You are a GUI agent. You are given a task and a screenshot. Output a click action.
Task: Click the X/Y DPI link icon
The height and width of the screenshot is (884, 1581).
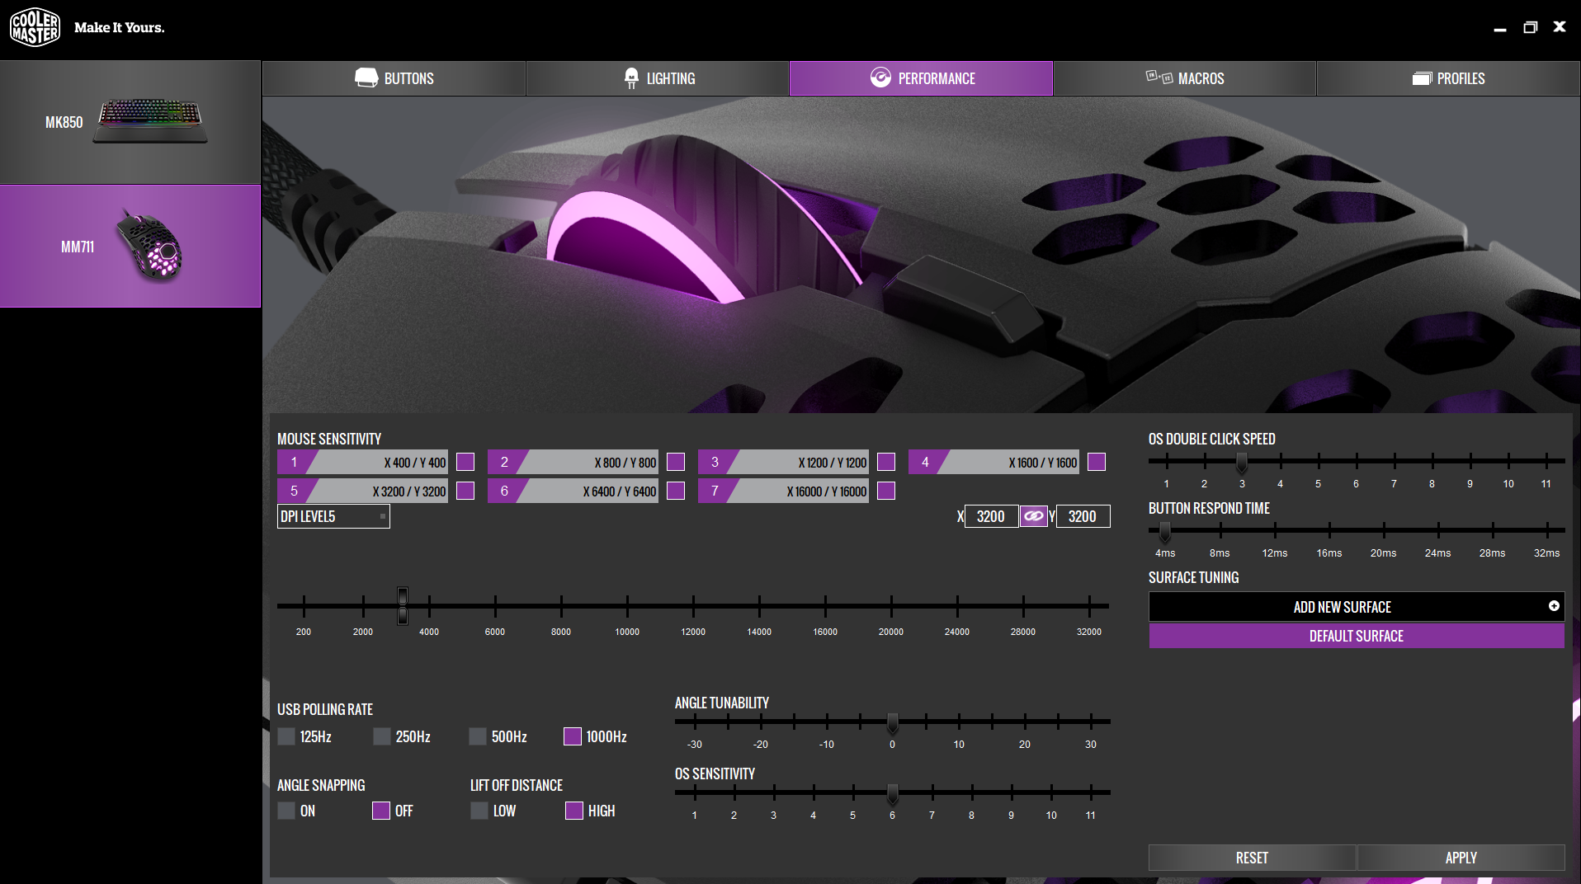pos(1033,516)
